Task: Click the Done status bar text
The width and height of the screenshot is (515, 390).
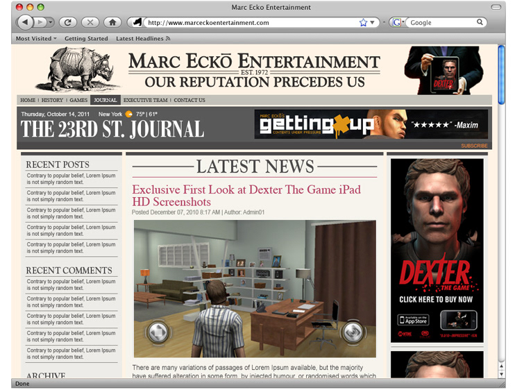Action: click(22, 384)
